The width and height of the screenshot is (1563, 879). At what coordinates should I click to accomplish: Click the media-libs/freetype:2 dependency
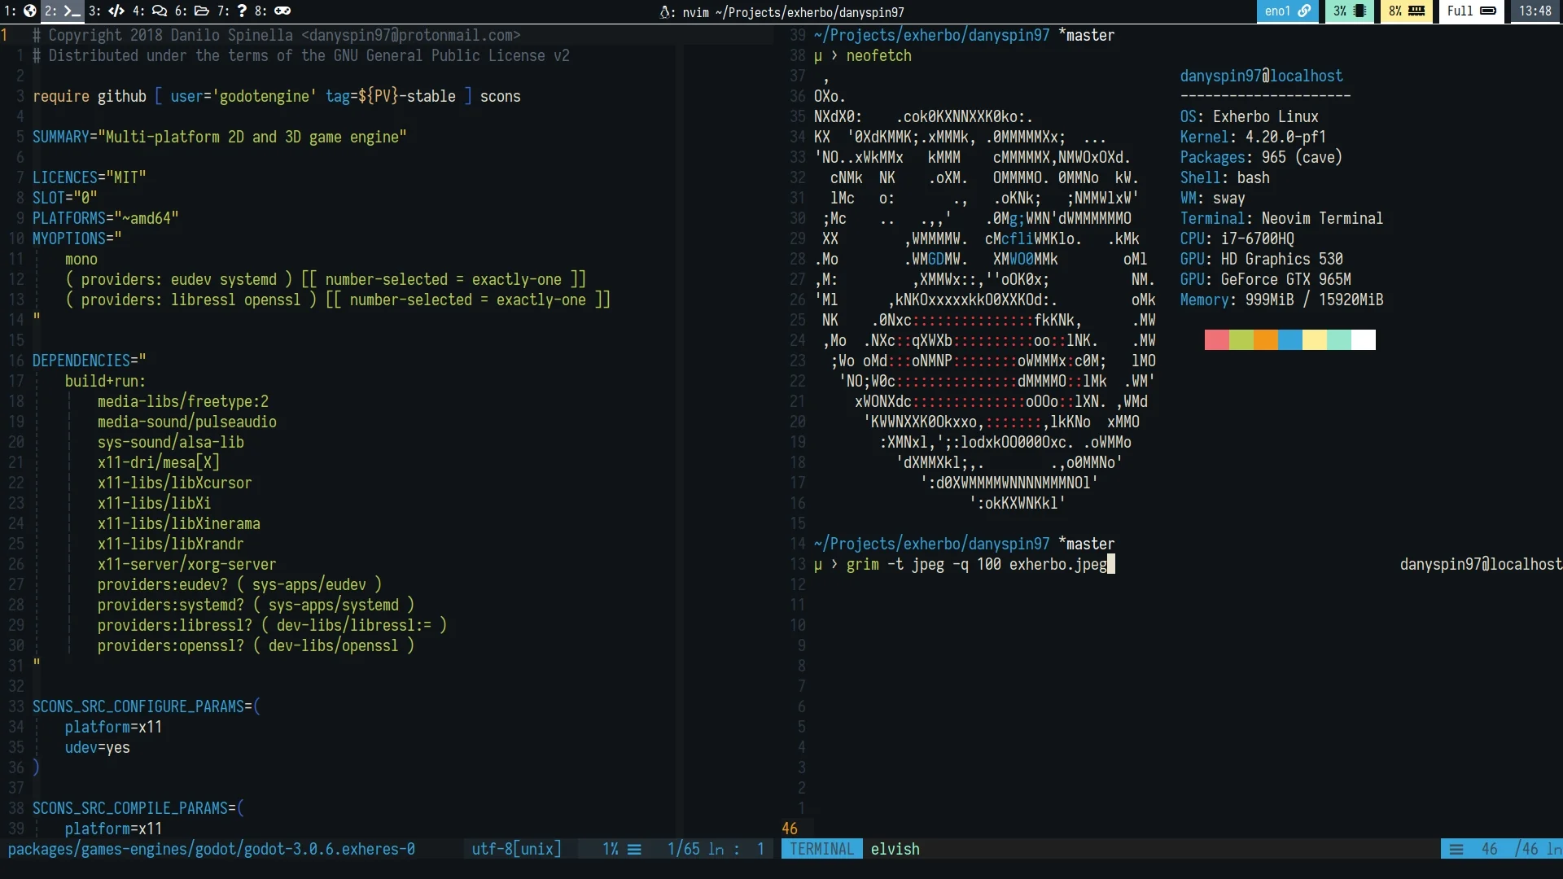tap(183, 401)
